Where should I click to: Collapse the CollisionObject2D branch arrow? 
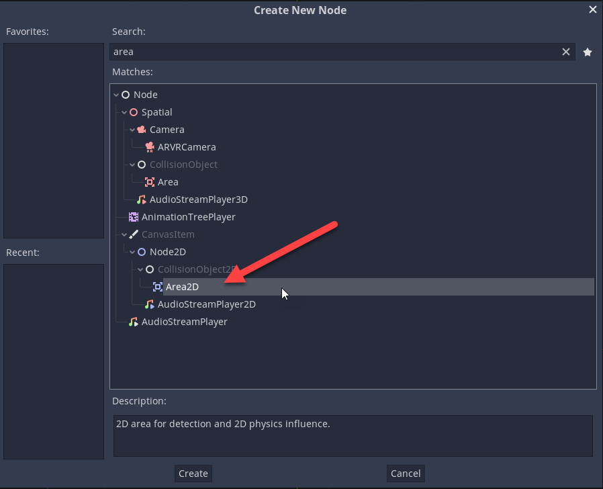pos(140,269)
